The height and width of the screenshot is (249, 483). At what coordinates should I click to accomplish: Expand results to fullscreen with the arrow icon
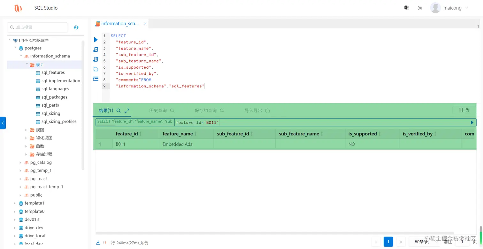127,110
